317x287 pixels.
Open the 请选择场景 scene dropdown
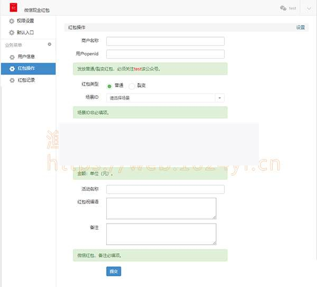click(165, 98)
